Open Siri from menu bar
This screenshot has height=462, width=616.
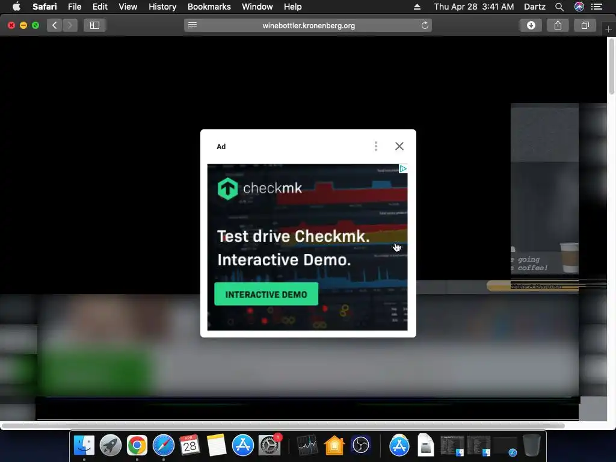pos(579,7)
